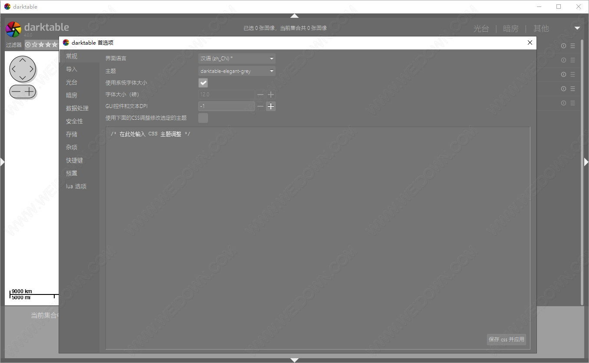Open the 界面语言 dropdown
The height and width of the screenshot is (363, 589).
click(237, 59)
